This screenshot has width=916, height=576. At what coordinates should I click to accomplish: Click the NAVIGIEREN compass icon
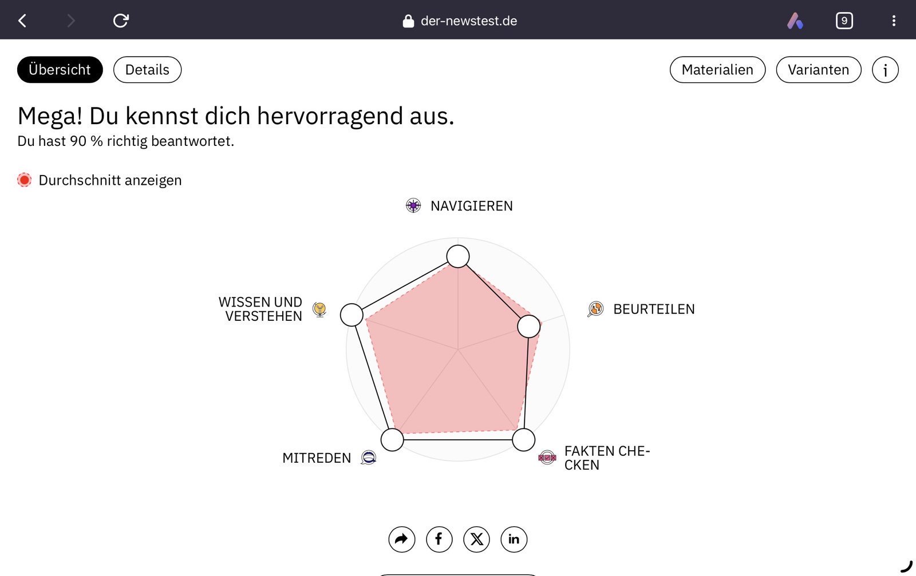[x=412, y=205]
